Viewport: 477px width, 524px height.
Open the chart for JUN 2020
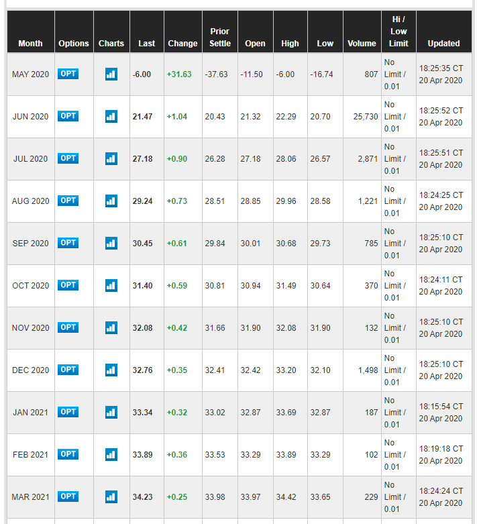(111, 117)
